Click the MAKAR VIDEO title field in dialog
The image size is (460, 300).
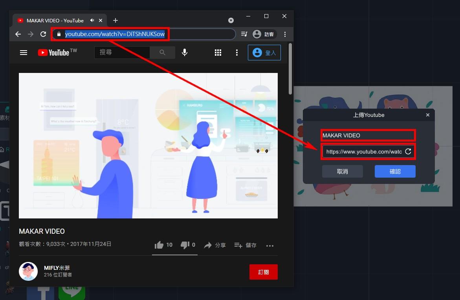[368, 135]
